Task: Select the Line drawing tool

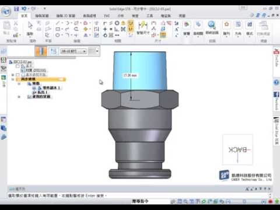Action: [58, 23]
